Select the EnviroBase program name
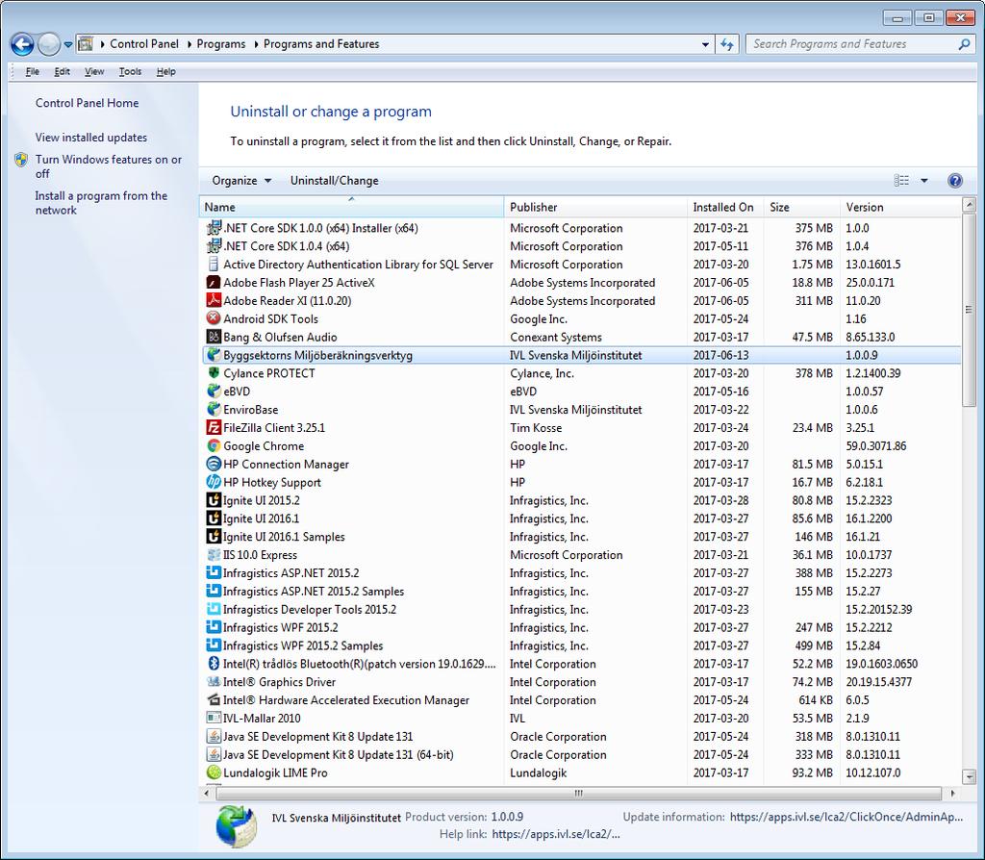This screenshot has height=860, width=985. pyautogui.click(x=251, y=410)
